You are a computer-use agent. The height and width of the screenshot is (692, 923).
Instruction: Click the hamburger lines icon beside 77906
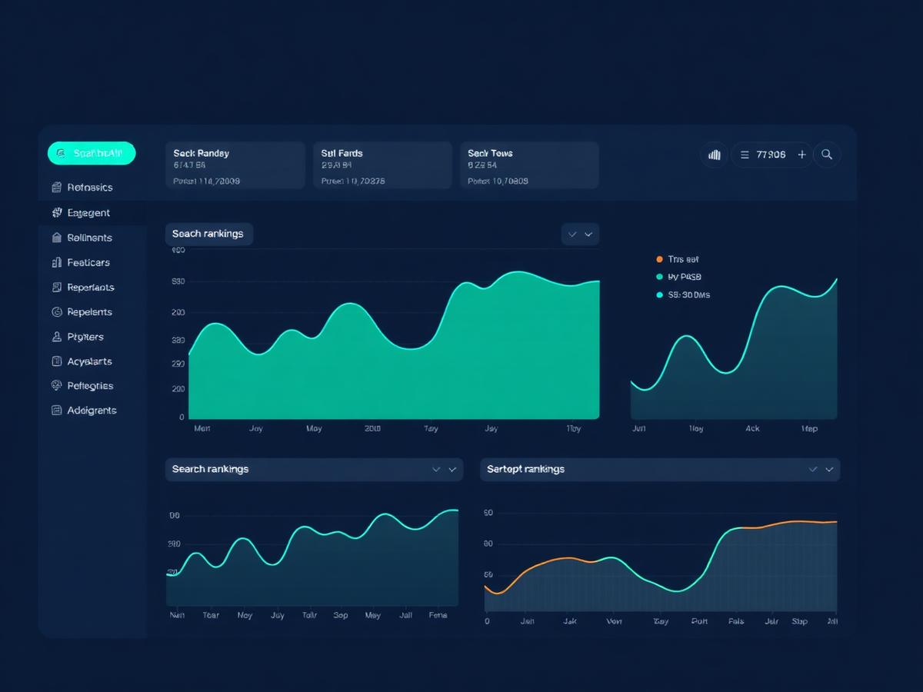pos(745,155)
